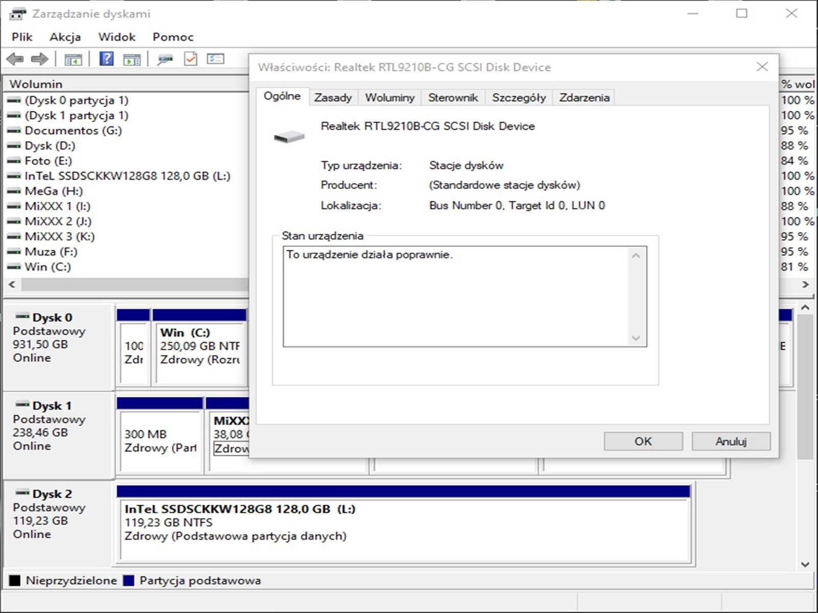Open the checkmark properties toolbar icon
The height and width of the screenshot is (613, 818).
tap(190, 59)
